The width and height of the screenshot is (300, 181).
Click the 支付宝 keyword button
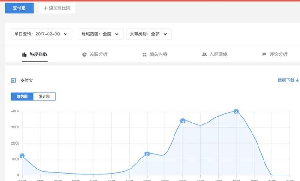19,8
